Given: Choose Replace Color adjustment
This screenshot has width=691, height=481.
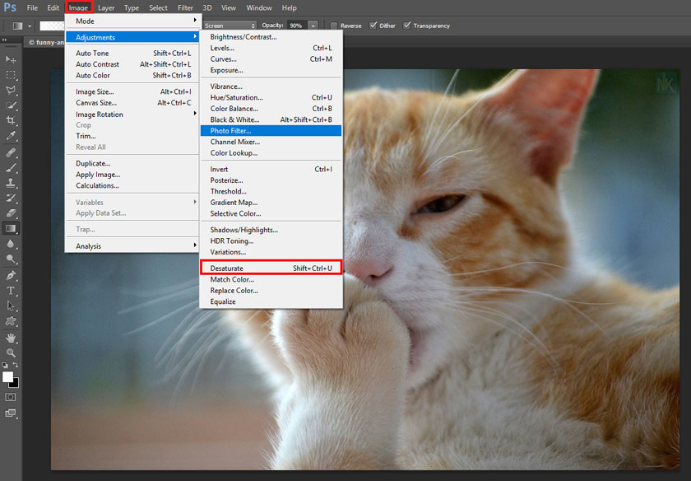Looking at the screenshot, I should (x=271, y=291).
